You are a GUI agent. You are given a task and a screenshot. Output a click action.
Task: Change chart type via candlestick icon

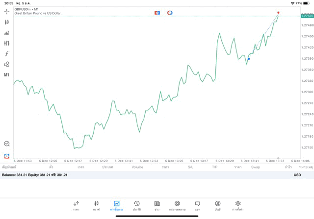[x=7, y=22]
